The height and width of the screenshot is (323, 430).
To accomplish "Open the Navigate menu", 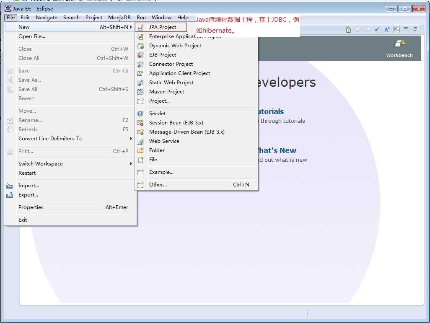I will point(47,18).
